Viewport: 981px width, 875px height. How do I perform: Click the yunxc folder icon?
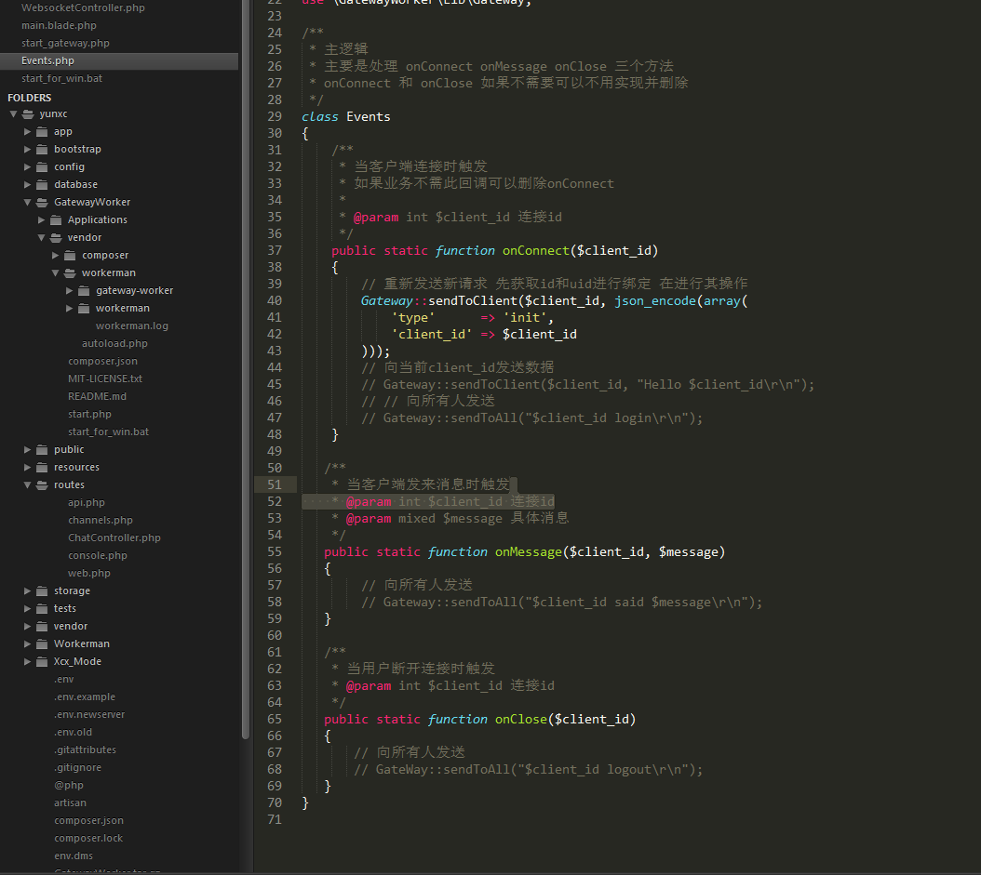click(x=28, y=114)
